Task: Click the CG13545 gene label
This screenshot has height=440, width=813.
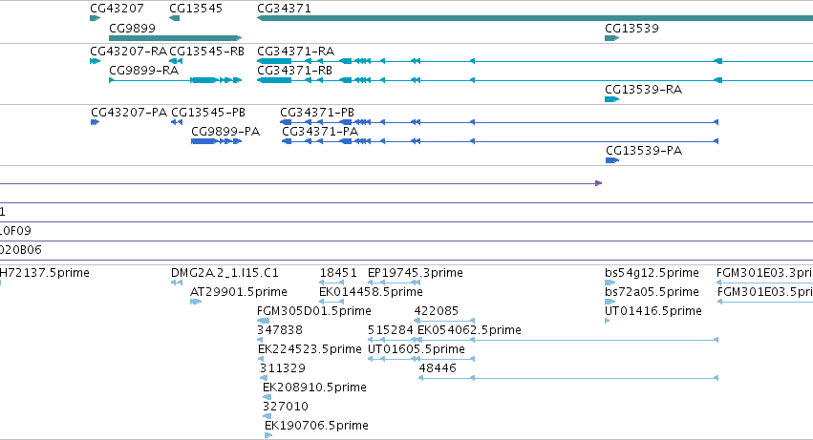Action: pos(196,9)
